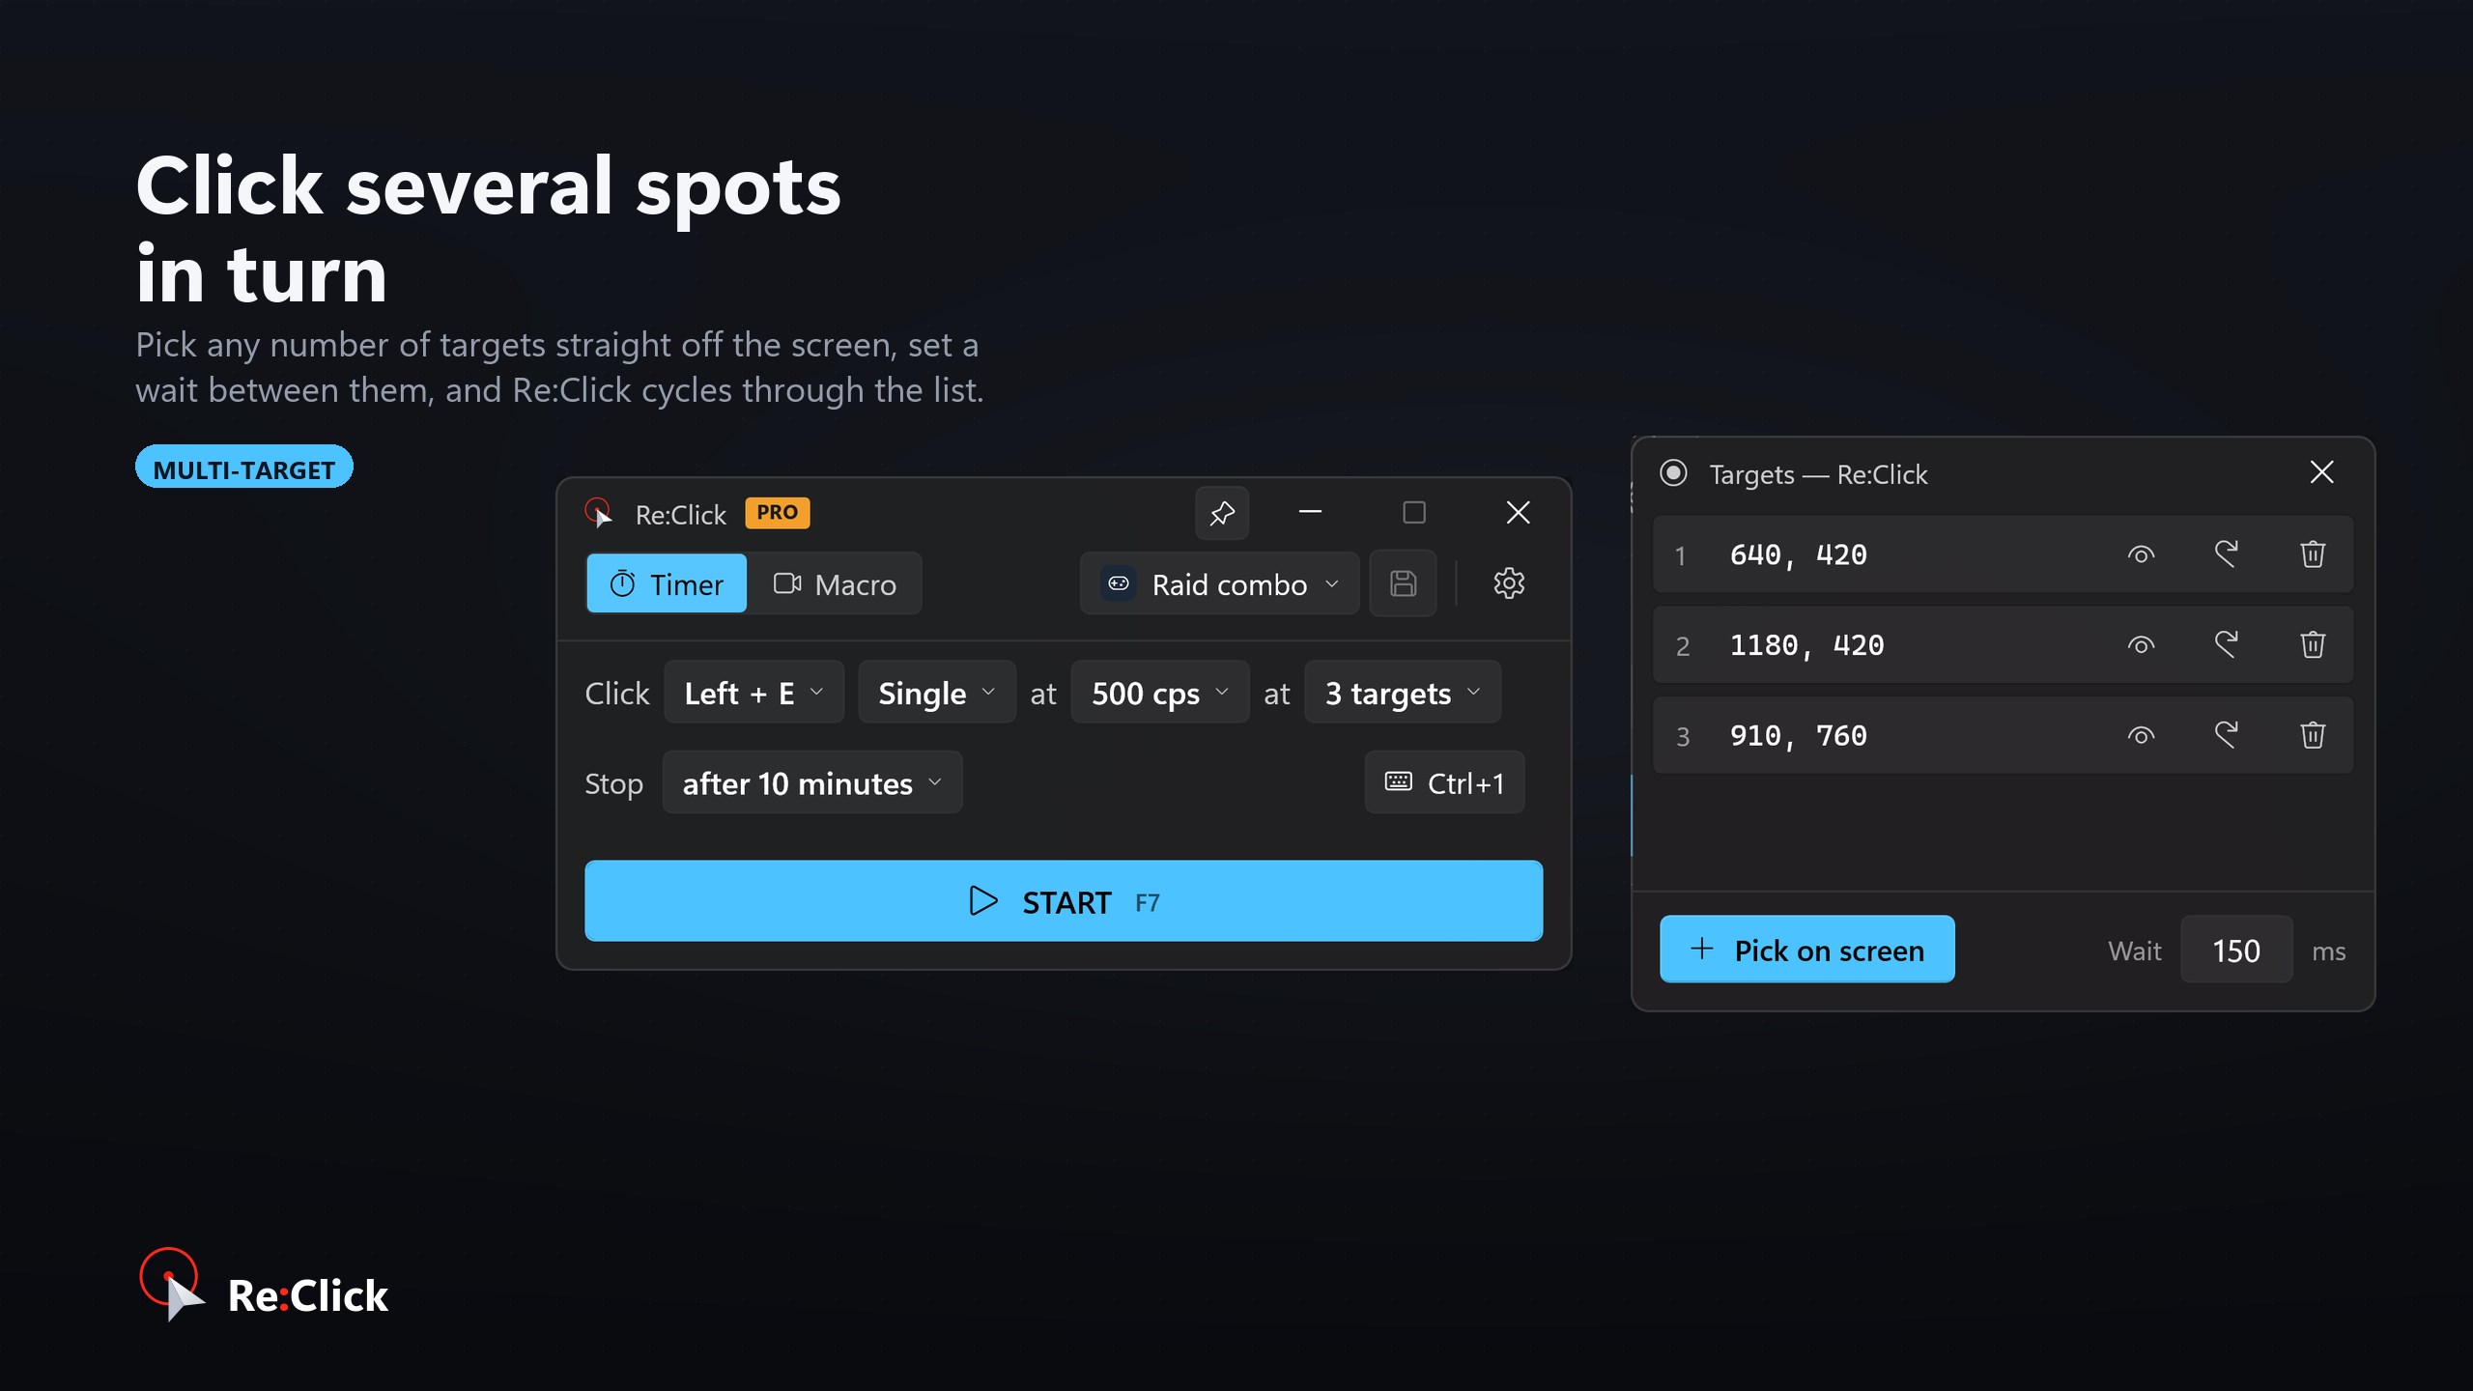The image size is (2473, 1391).
Task: Open settings via the gear icon
Action: click(x=1509, y=583)
